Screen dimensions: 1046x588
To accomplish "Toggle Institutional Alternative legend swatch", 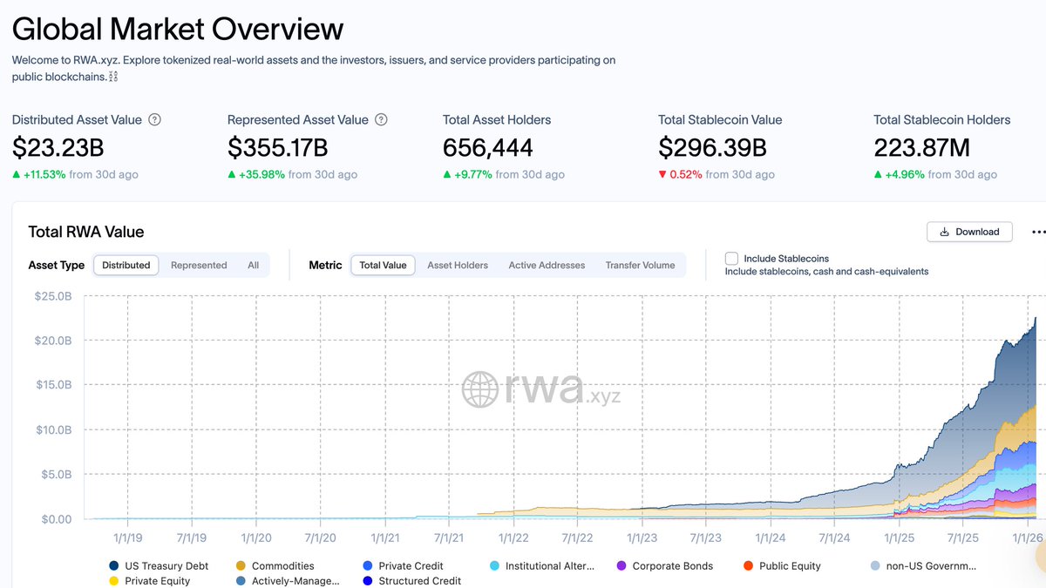I will click(x=495, y=566).
